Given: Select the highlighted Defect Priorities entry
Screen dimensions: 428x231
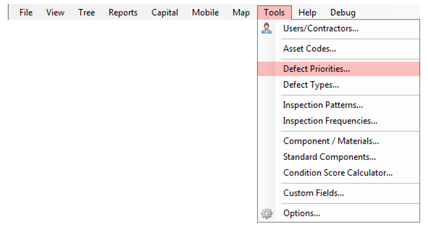Looking at the screenshot, I should coord(316,69).
